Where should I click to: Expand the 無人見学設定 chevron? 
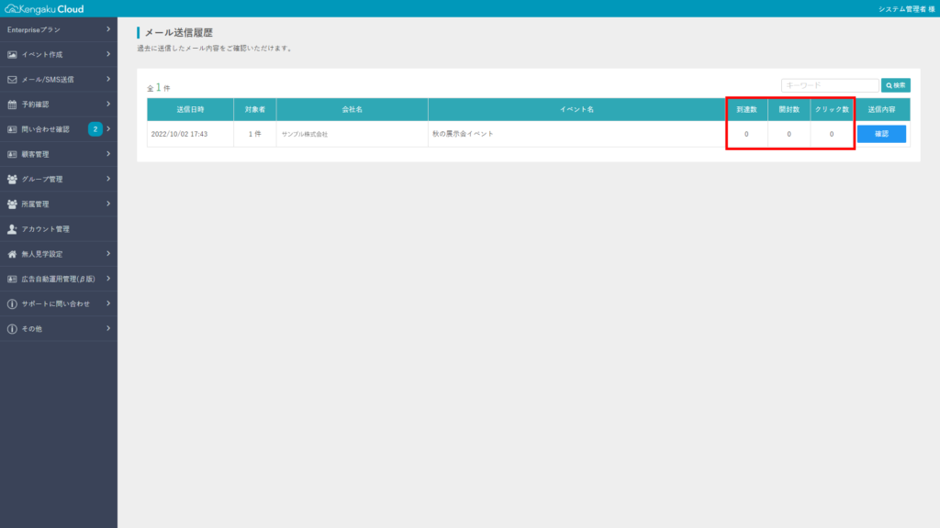tap(108, 254)
